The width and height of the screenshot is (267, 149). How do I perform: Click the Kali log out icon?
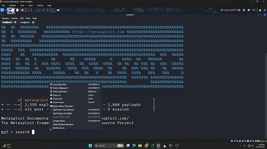click(265, 10)
